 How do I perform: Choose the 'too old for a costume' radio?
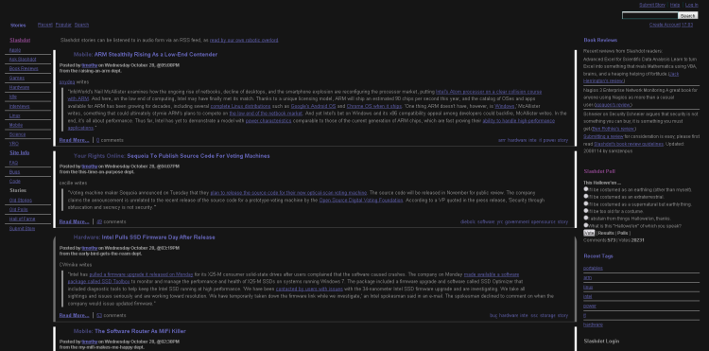pyautogui.click(x=586, y=211)
